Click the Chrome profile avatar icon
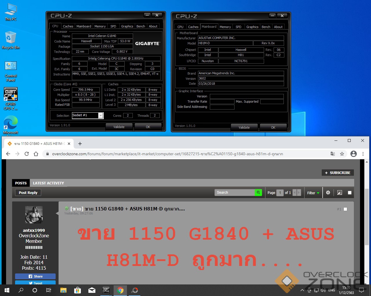Screen dimensions: 371x296 pos(354,154)
